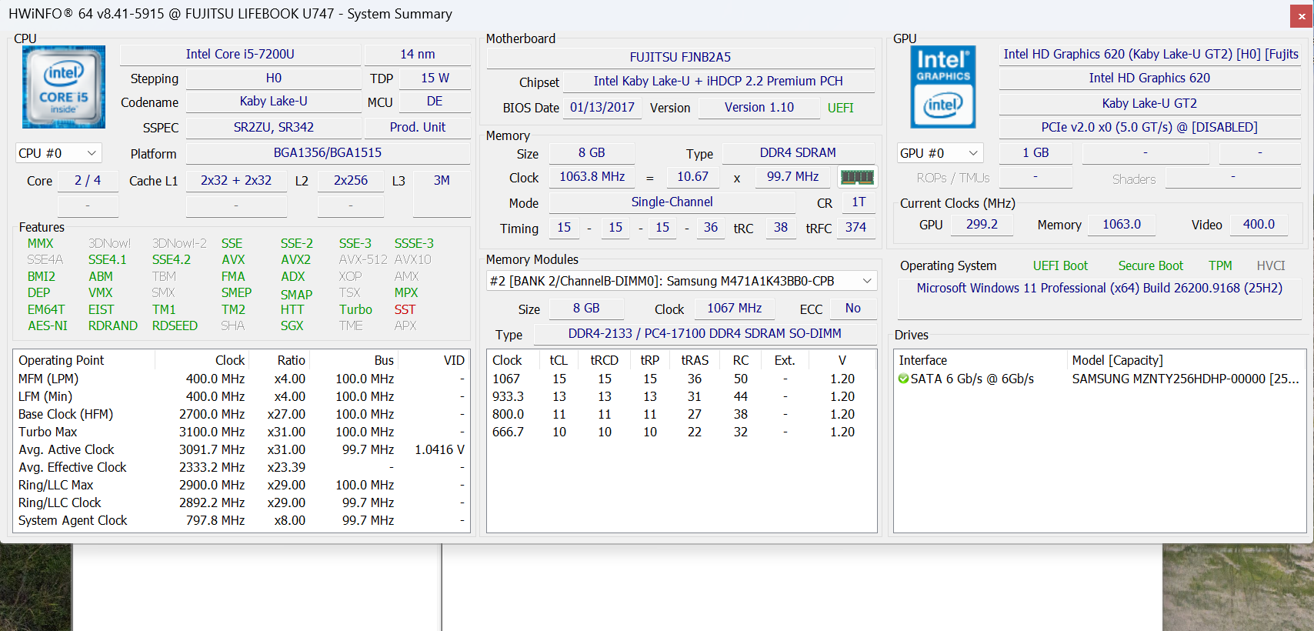The width and height of the screenshot is (1314, 631).
Task: Click the Platform value BGA1356/BGA1515
Action: (x=328, y=152)
